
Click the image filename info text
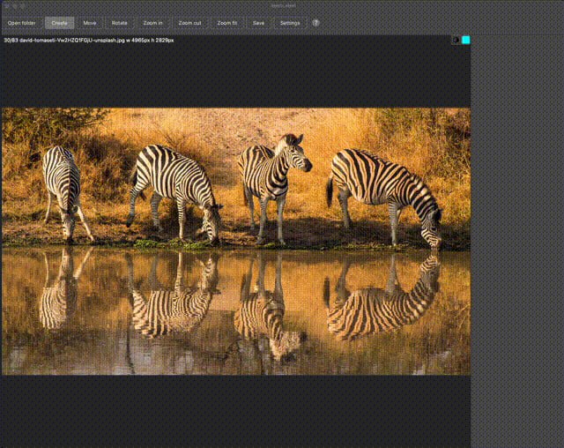tap(88, 40)
